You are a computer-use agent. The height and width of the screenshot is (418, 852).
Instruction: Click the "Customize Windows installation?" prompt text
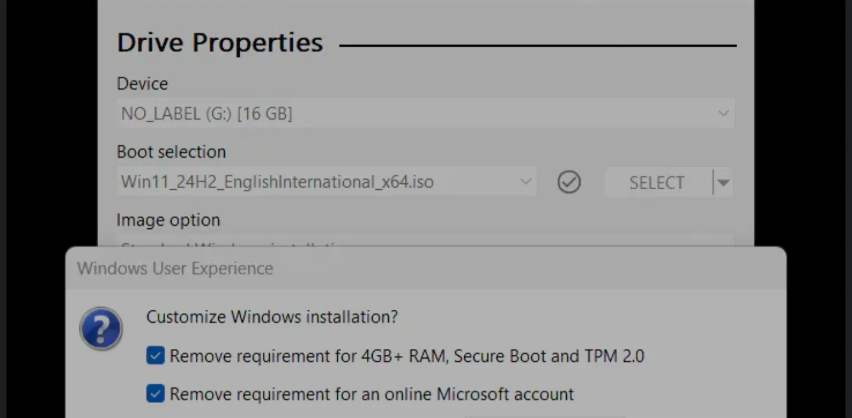[272, 317]
